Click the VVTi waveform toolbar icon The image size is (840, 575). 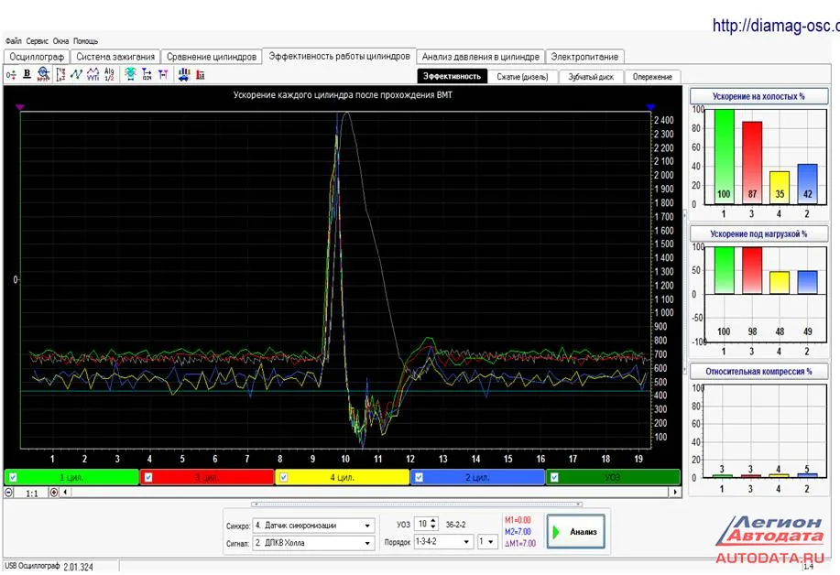tap(93, 74)
